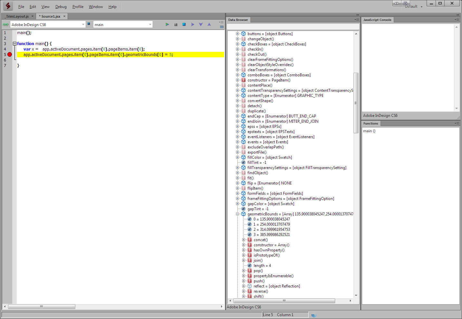Select the contentType GRAPHIC_TYPE row
This screenshot has width=462, height=319.
coord(286,96)
